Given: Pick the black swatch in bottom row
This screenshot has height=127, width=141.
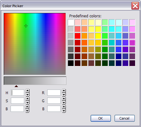Looking at the screenshot, I should click(x=71, y=63).
